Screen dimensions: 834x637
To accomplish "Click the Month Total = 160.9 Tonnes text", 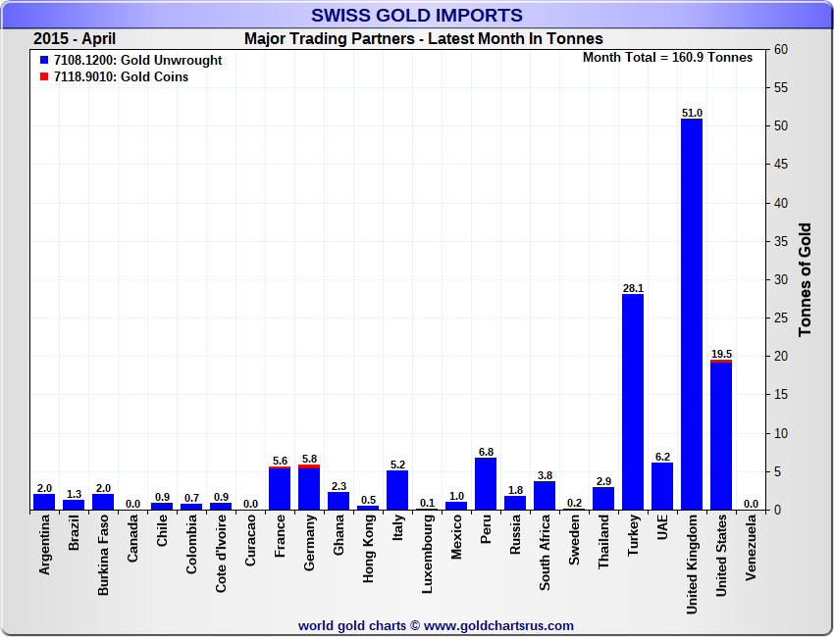I will pyautogui.click(x=667, y=58).
